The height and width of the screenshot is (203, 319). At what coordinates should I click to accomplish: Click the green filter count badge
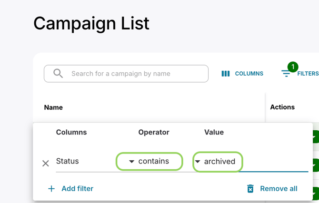(293, 67)
